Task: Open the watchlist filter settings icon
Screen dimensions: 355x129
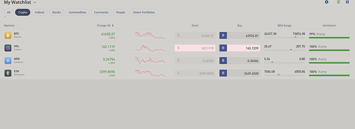Action: click(338, 2)
